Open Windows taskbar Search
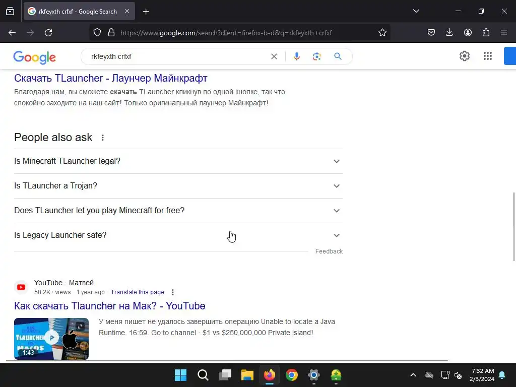The image size is (516, 387). (203, 375)
